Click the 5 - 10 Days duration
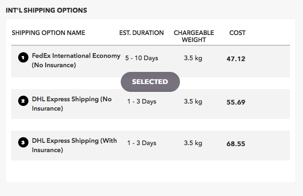The width and height of the screenshot is (303, 196). pos(142,58)
